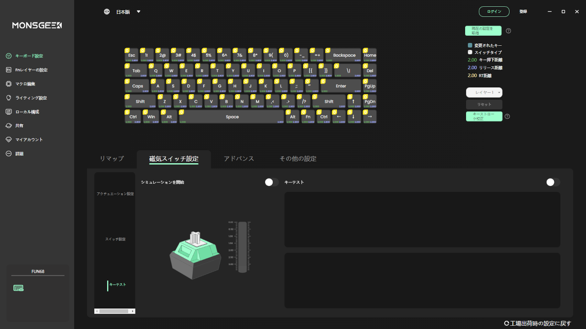Click the macro editing chip icon

8,84
